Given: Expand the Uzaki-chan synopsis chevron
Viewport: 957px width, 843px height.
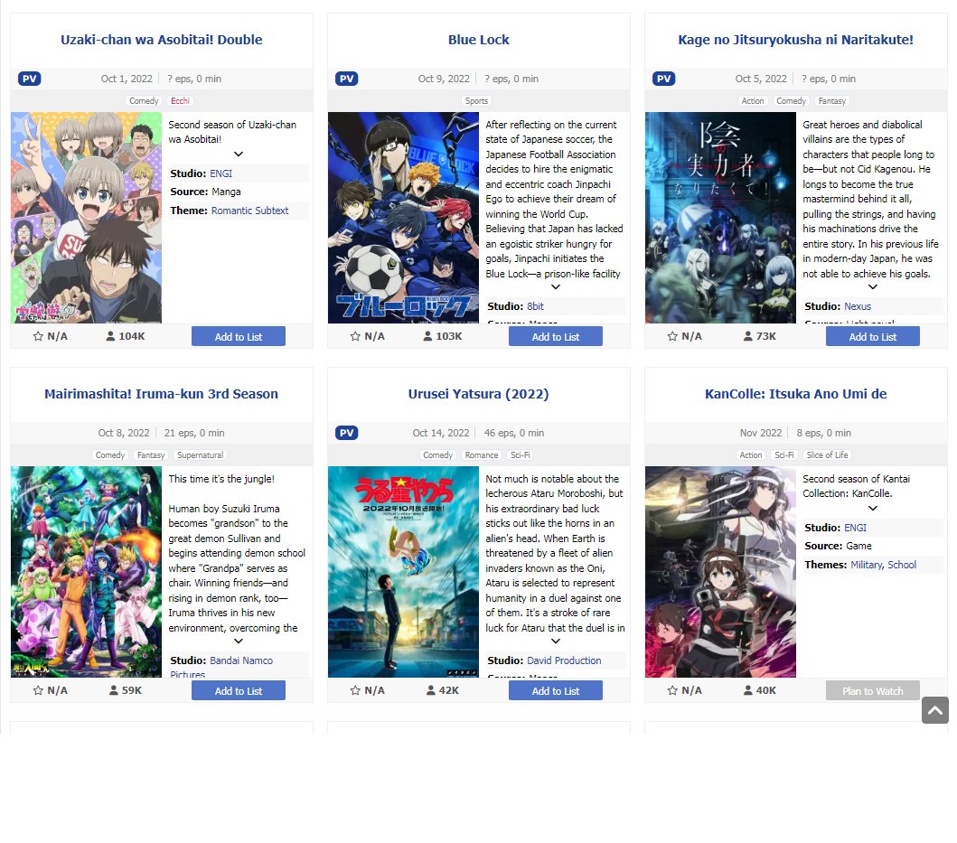Looking at the screenshot, I should [238, 154].
